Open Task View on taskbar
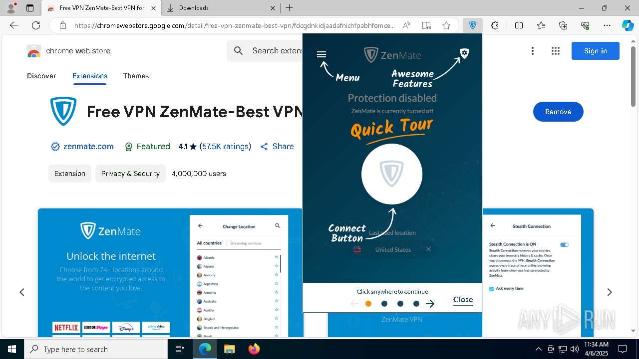Screen dimensions: 639x359 (180, 349)
